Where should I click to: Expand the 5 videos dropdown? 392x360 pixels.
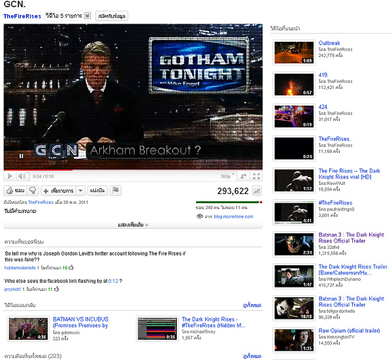[68, 16]
